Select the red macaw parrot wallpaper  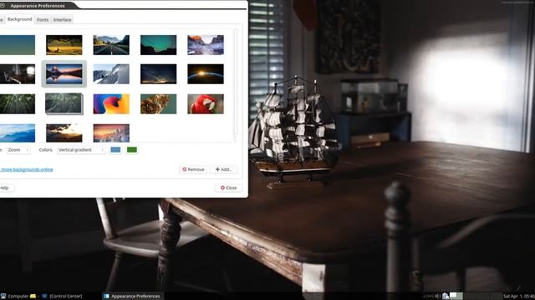click(x=206, y=103)
